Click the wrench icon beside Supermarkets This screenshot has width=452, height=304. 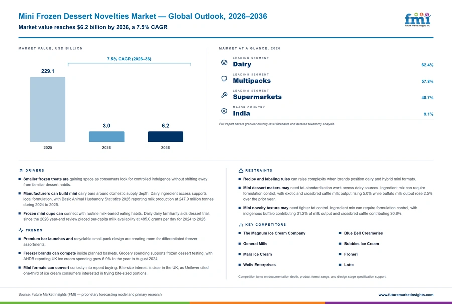click(x=224, y=95)
